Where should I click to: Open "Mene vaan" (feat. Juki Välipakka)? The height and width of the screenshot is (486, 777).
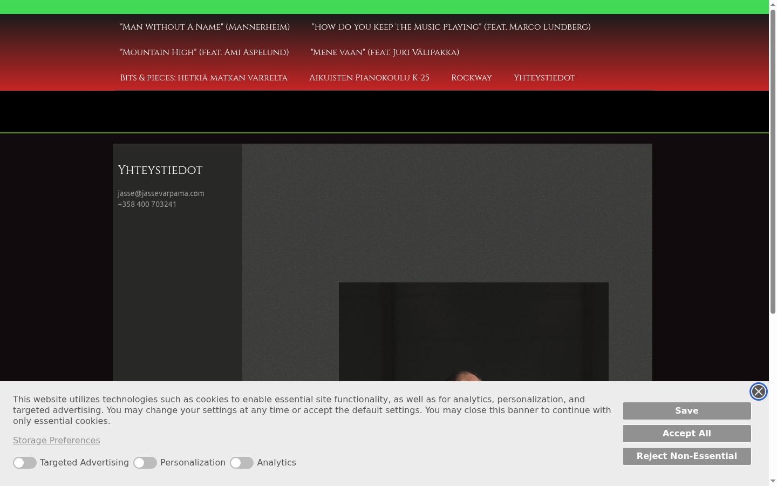point(385,52)
